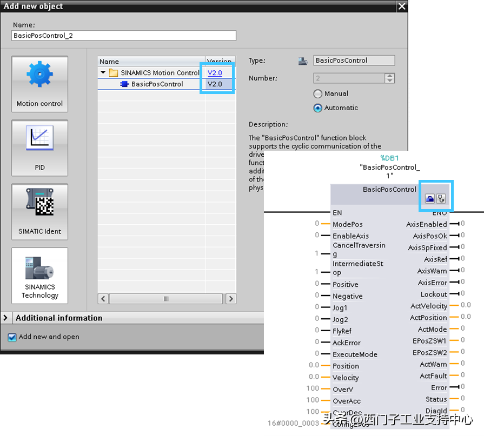Viewport: 484px width, 436px height.
Task: Click the SINAMICS Motion Control folder icon
Action: click(x=113, y=73)
